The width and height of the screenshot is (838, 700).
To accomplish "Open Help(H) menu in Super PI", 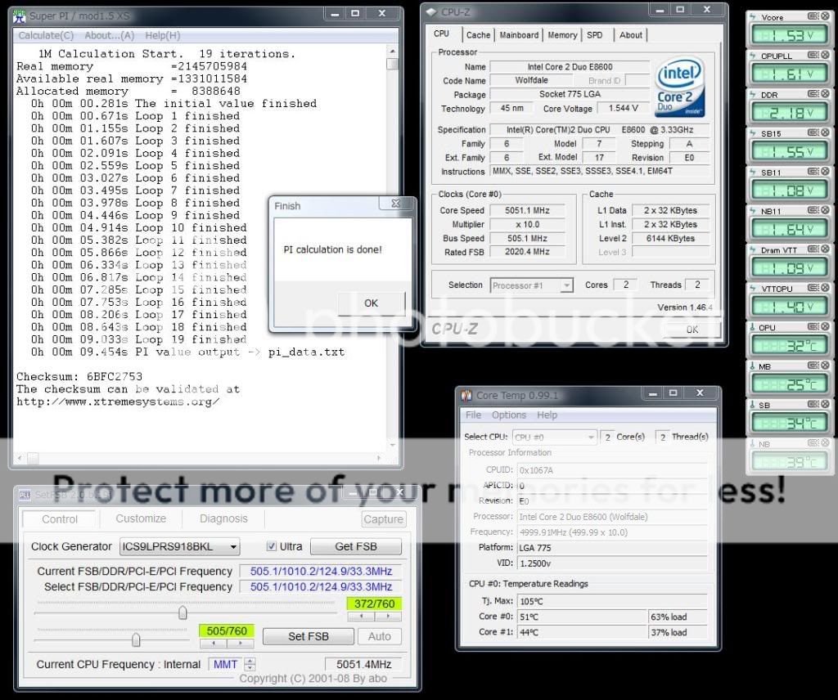I will (x=163, y=35).
